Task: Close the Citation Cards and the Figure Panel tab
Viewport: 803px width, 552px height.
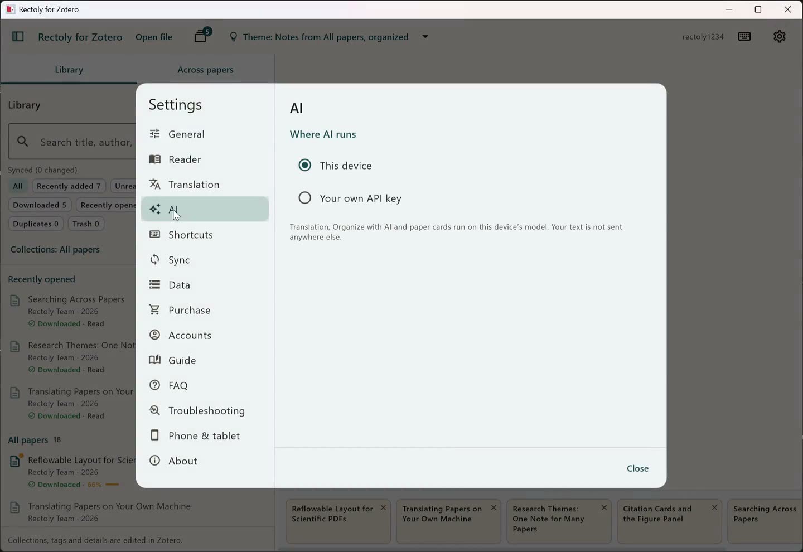Action: pyautogui.click(x=714, y=507)
